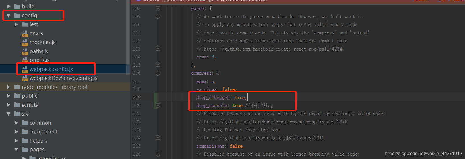Click the UglifyJS2 issues 2011 URL

pyautogui.click(x=264, y=138)
